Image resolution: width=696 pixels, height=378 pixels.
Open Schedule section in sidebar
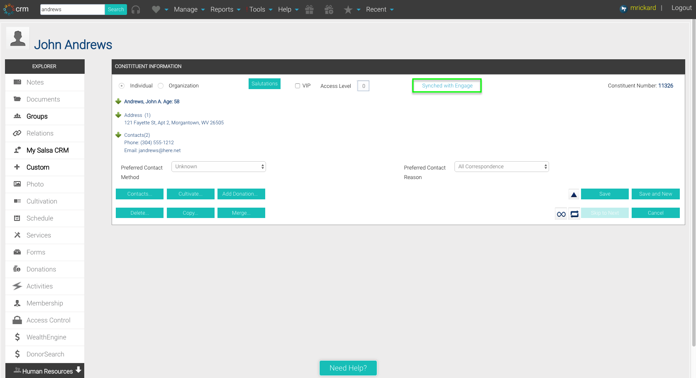point(45,218)
